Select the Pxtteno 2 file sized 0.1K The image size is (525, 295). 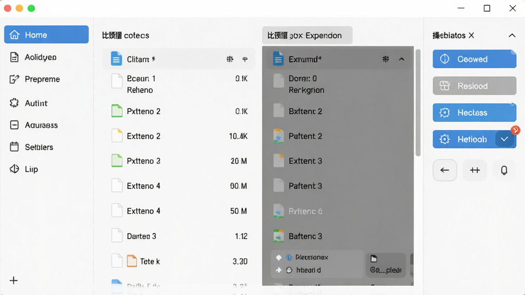(x=179, y=111)
